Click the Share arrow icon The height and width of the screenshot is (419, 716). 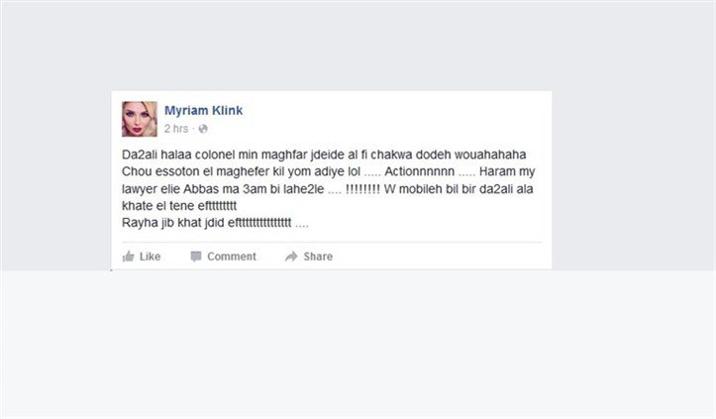[x=291, y=257]
